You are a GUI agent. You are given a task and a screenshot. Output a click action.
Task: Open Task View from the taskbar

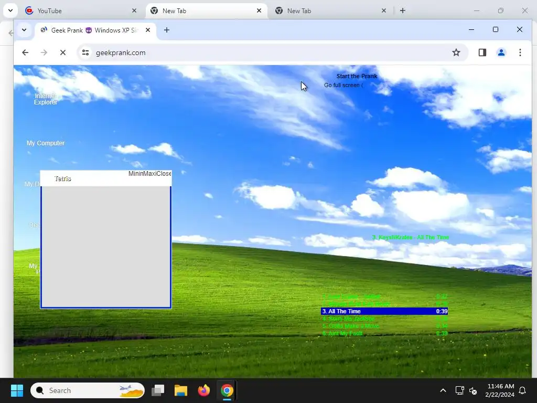coord(158,390)
